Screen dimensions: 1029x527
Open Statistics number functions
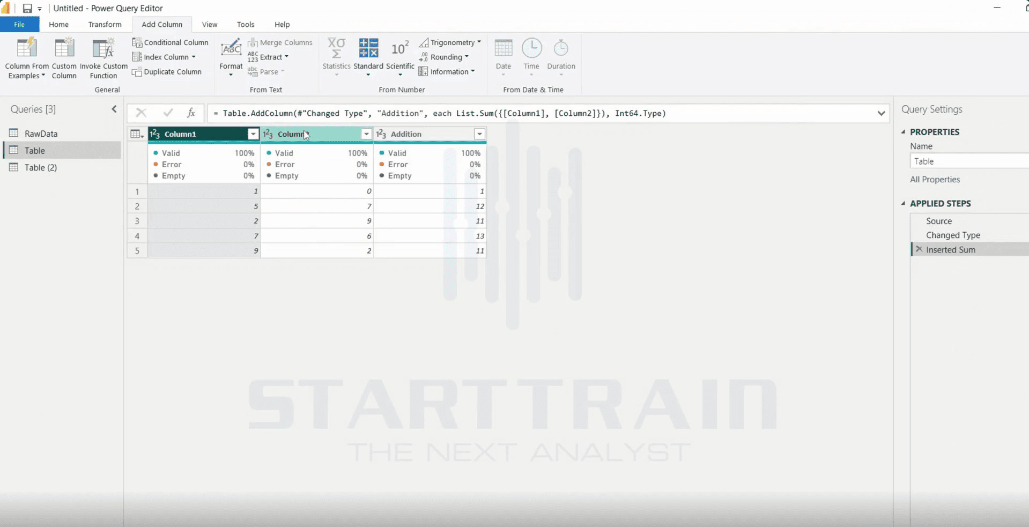[336, 57]
